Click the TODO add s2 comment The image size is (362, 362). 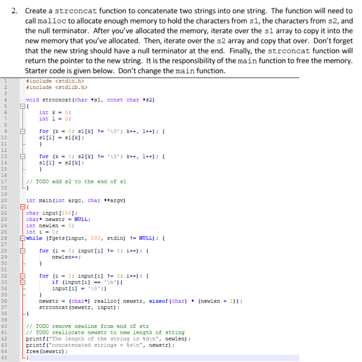(75, 181)
